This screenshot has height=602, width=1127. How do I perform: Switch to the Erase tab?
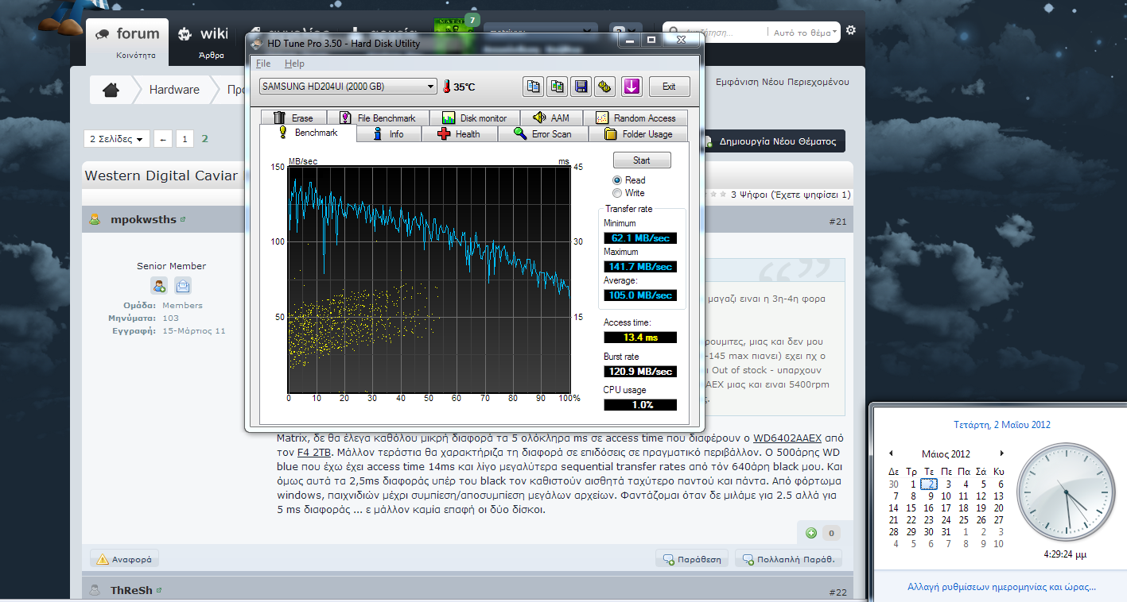pos(293,118)
